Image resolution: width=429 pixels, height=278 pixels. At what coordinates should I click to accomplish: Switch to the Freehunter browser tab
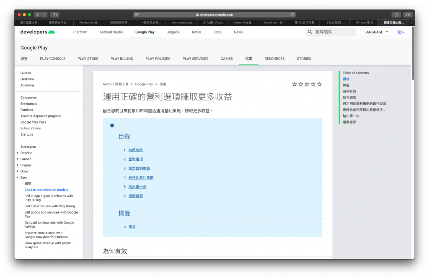pyautogui.click(x=90, y=23)
